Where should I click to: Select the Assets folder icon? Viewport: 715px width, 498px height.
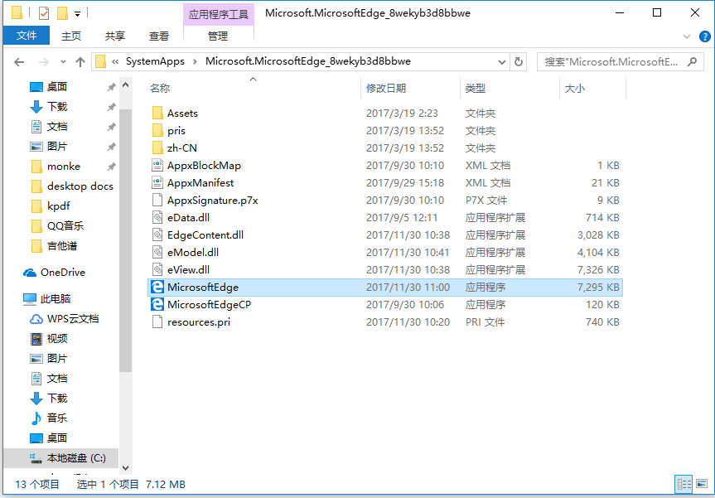pyautogui.click(x=157, y=113)
